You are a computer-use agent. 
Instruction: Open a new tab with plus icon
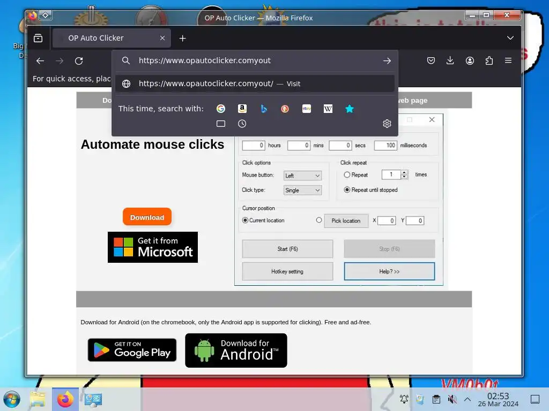point(182,39)
